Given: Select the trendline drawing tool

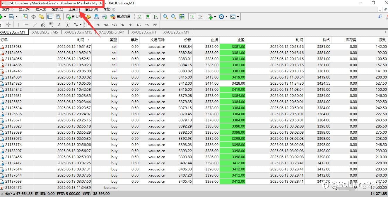Looking at the screenshot, I should click(35, 25).
